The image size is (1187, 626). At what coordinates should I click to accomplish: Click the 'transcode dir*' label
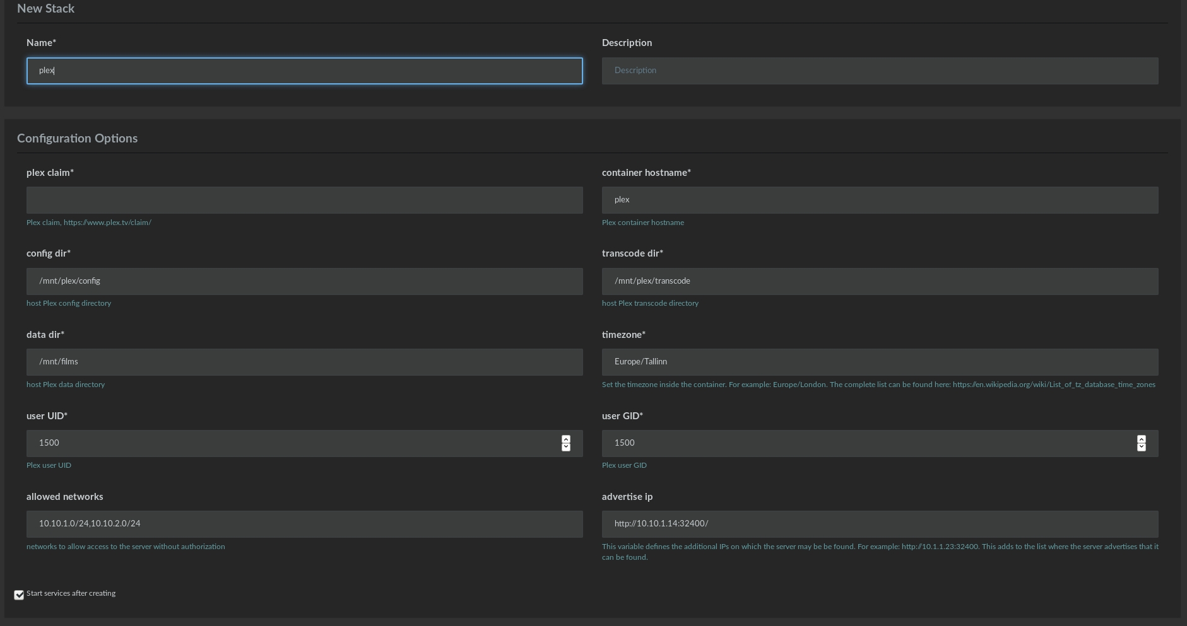(632, 253)
